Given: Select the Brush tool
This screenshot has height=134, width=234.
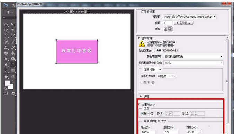Looking at the screenshot, I should 13,42.
